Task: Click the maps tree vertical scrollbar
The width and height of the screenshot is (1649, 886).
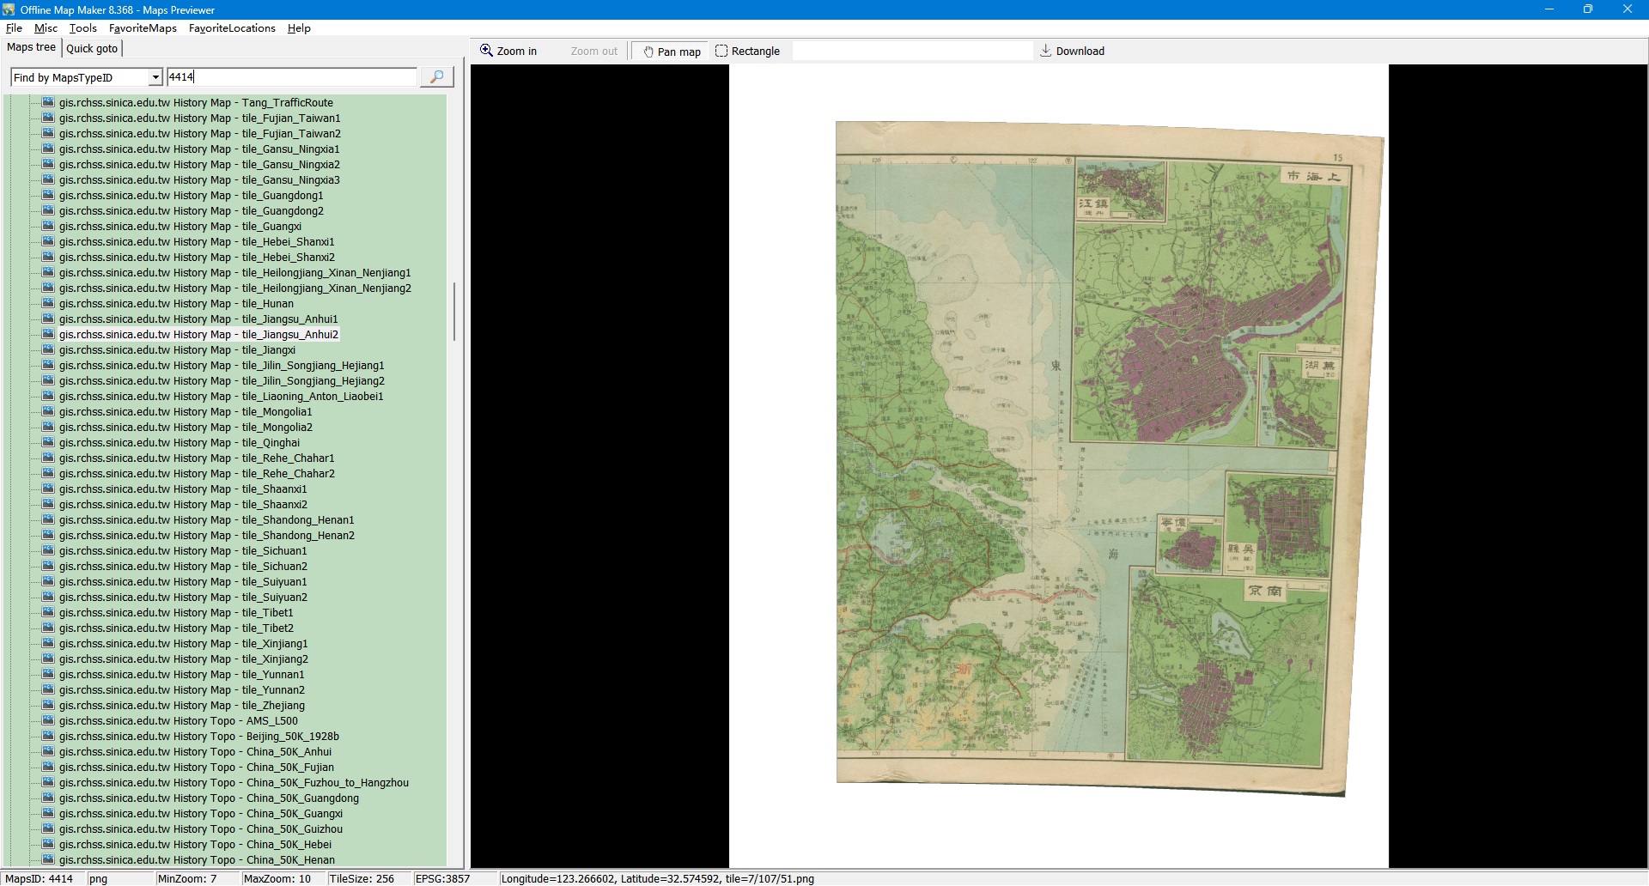Action: (x=454, y=311)
